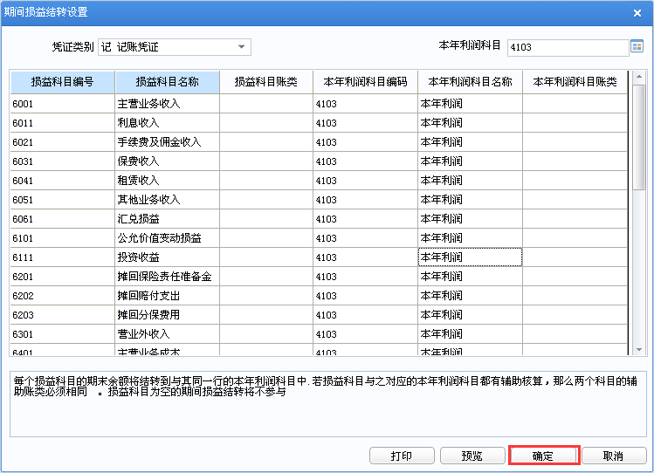Click the scrollbar up arrow of the table

(638, 77)
